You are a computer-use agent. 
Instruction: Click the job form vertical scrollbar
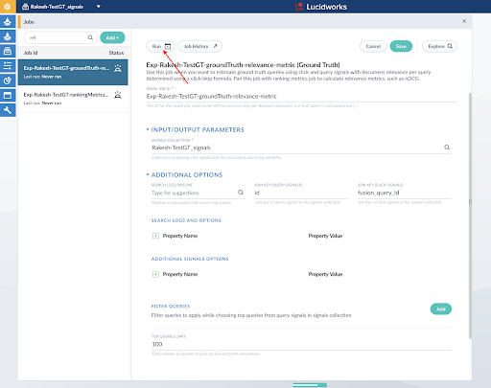(x=470, y=216)
